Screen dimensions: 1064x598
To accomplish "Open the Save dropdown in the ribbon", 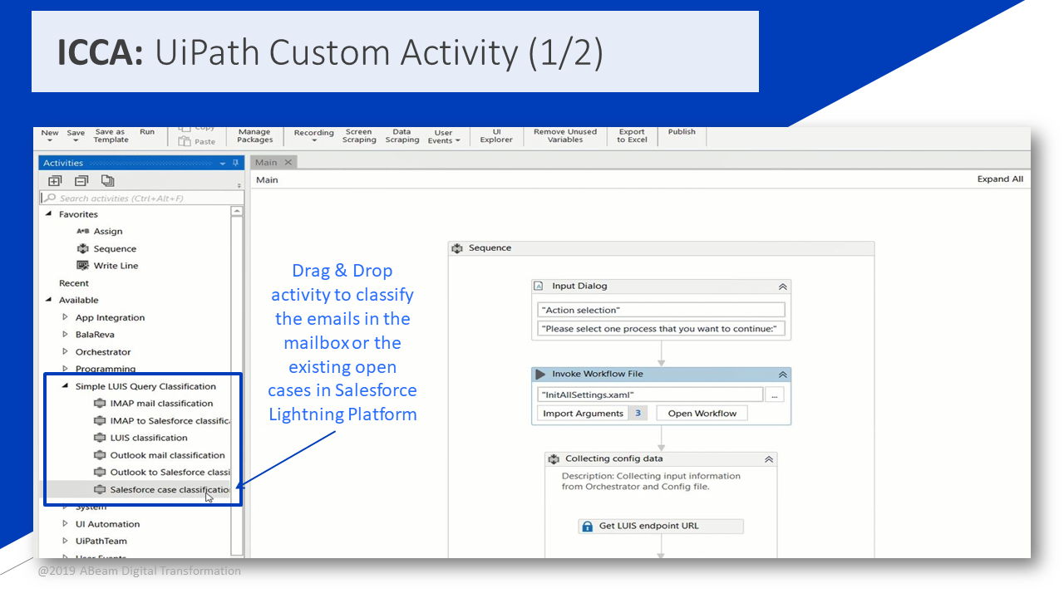I will point(76,140).
